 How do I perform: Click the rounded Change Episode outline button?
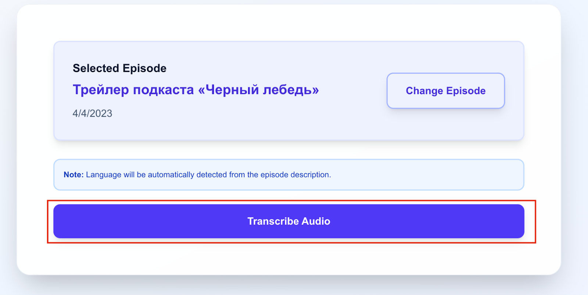pos(445,91)
